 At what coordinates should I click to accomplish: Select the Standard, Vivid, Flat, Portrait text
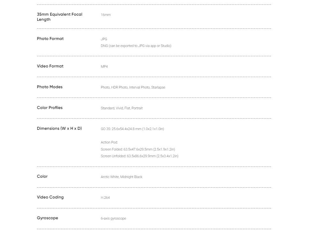[x=122, y=108]
